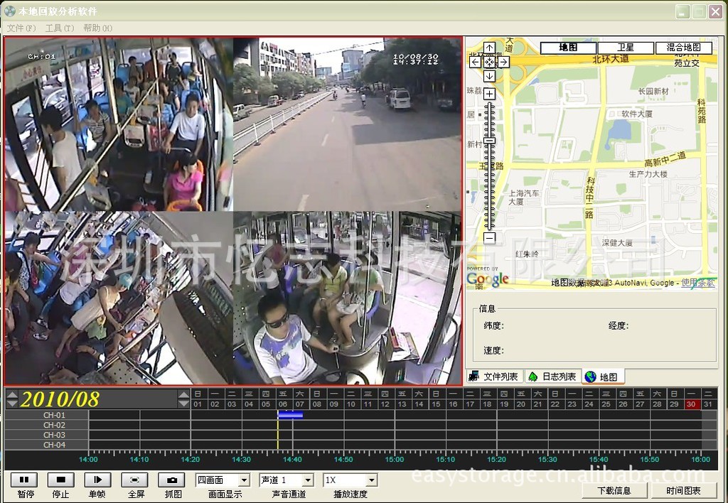Recenter map with the middle pan icon

pyautogui.click(x=489, y=63)
